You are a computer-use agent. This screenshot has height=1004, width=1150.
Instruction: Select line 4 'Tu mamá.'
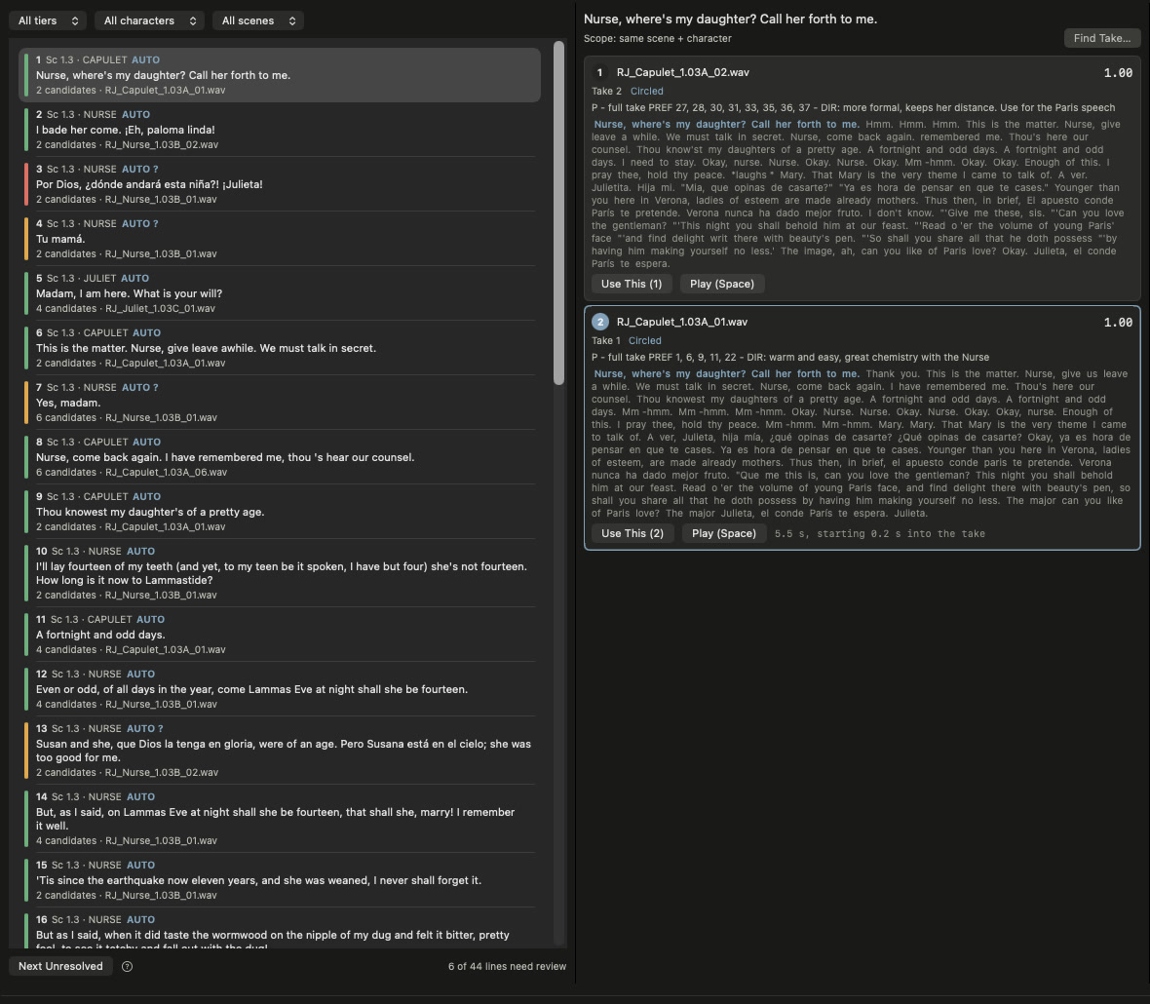pos(280,239)
